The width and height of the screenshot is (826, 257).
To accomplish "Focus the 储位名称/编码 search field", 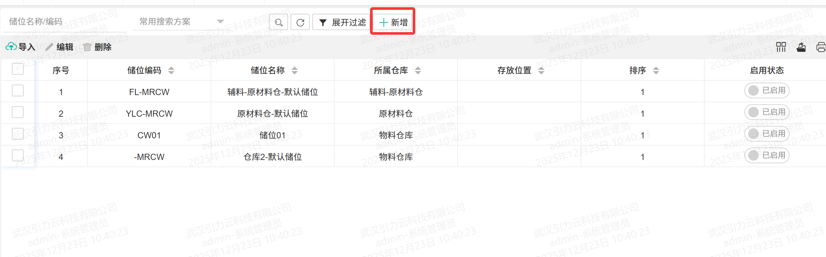I will [x=64, y=22].
